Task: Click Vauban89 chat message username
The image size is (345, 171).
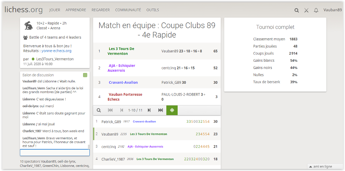Action: tap(29, 81)
